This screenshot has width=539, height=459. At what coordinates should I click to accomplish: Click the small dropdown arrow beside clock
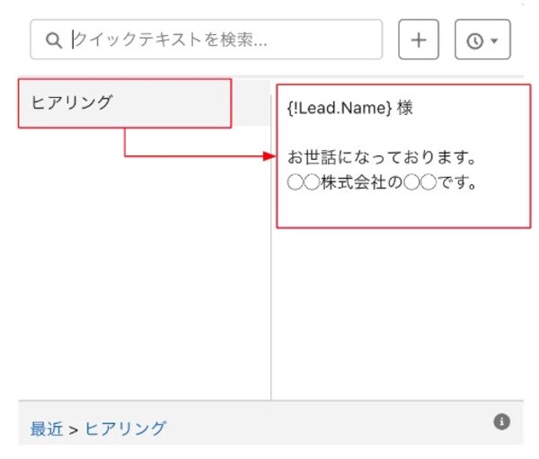[494, 40]
